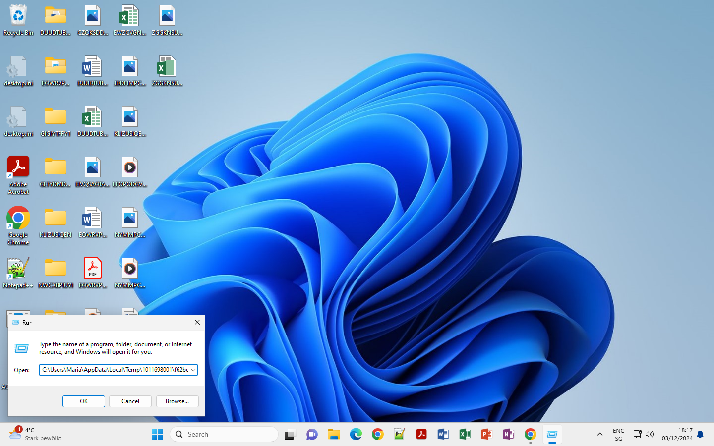The width and height of the screenshot is (714, 446).
Task: Expand the Open combo box dropdown arrow
Action: [x=193, y=370]
